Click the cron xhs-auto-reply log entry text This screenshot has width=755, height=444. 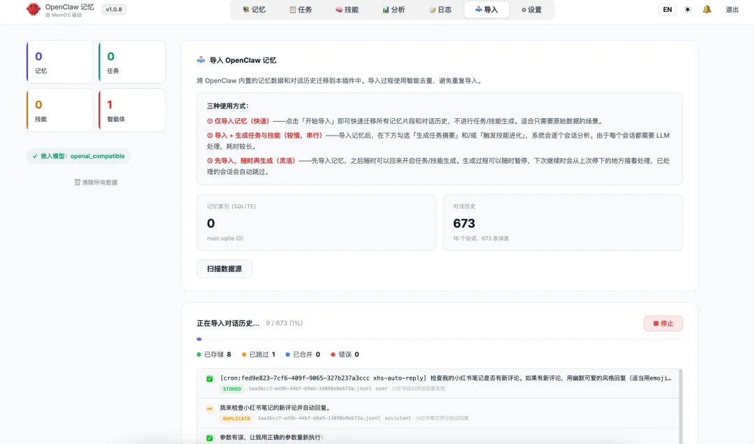tap(445, 378)
